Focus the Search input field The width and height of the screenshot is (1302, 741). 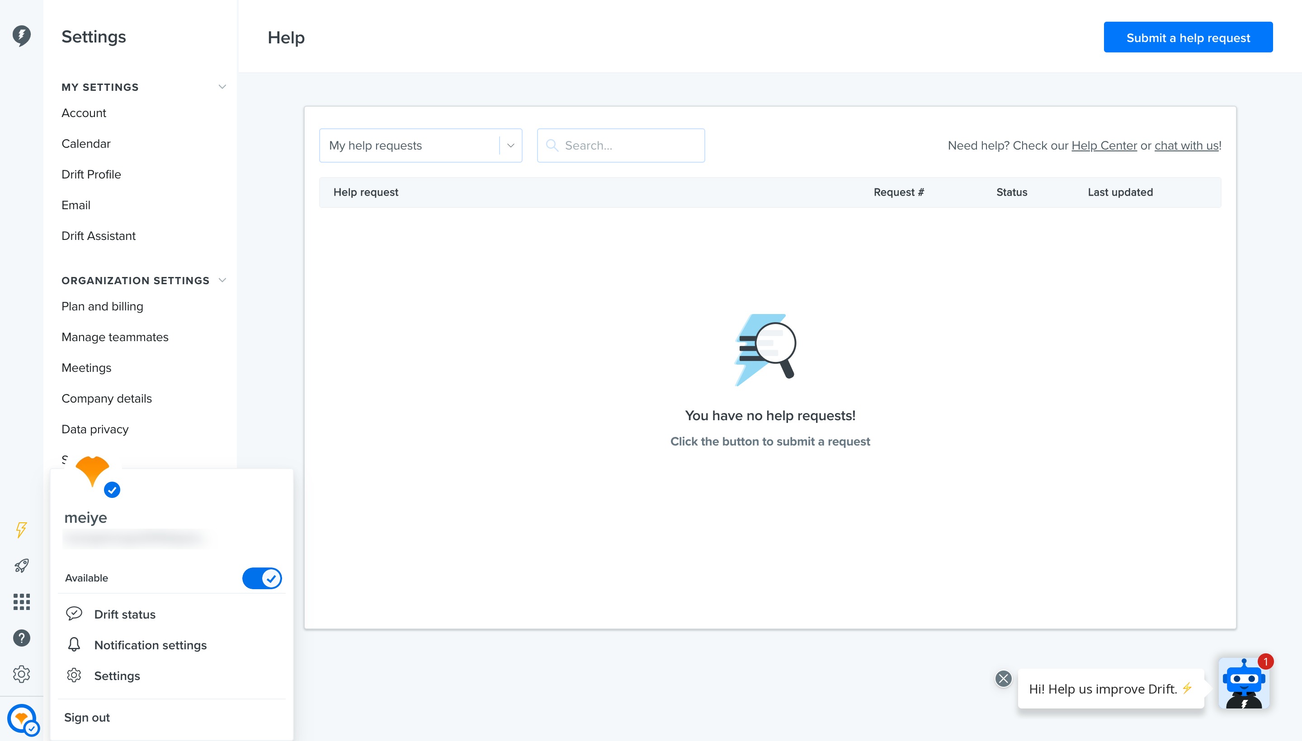pyautogui.click(x=621, y=145)
